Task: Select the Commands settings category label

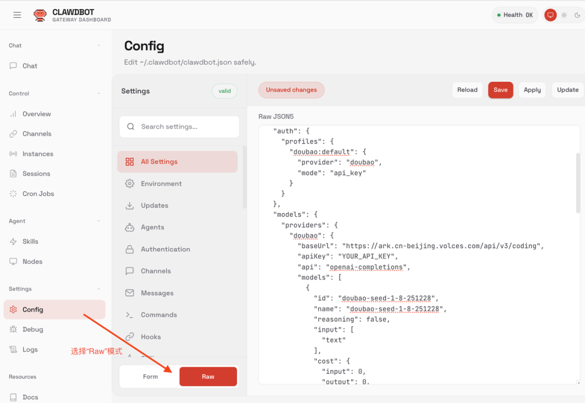Action: tap(159, 315)
